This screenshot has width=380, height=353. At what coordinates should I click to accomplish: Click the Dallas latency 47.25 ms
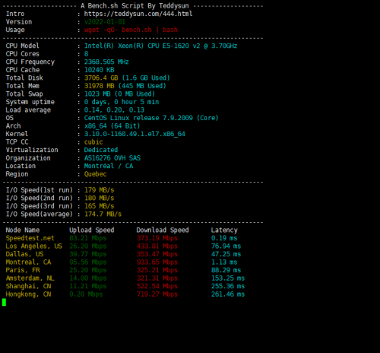click(226, 254)
